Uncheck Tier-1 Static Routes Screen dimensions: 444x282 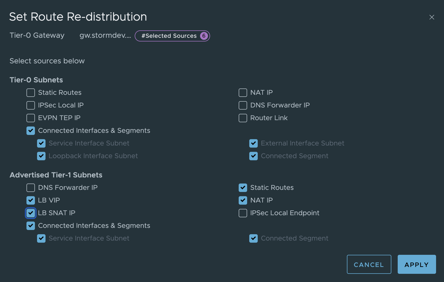[x=243, y=188]
